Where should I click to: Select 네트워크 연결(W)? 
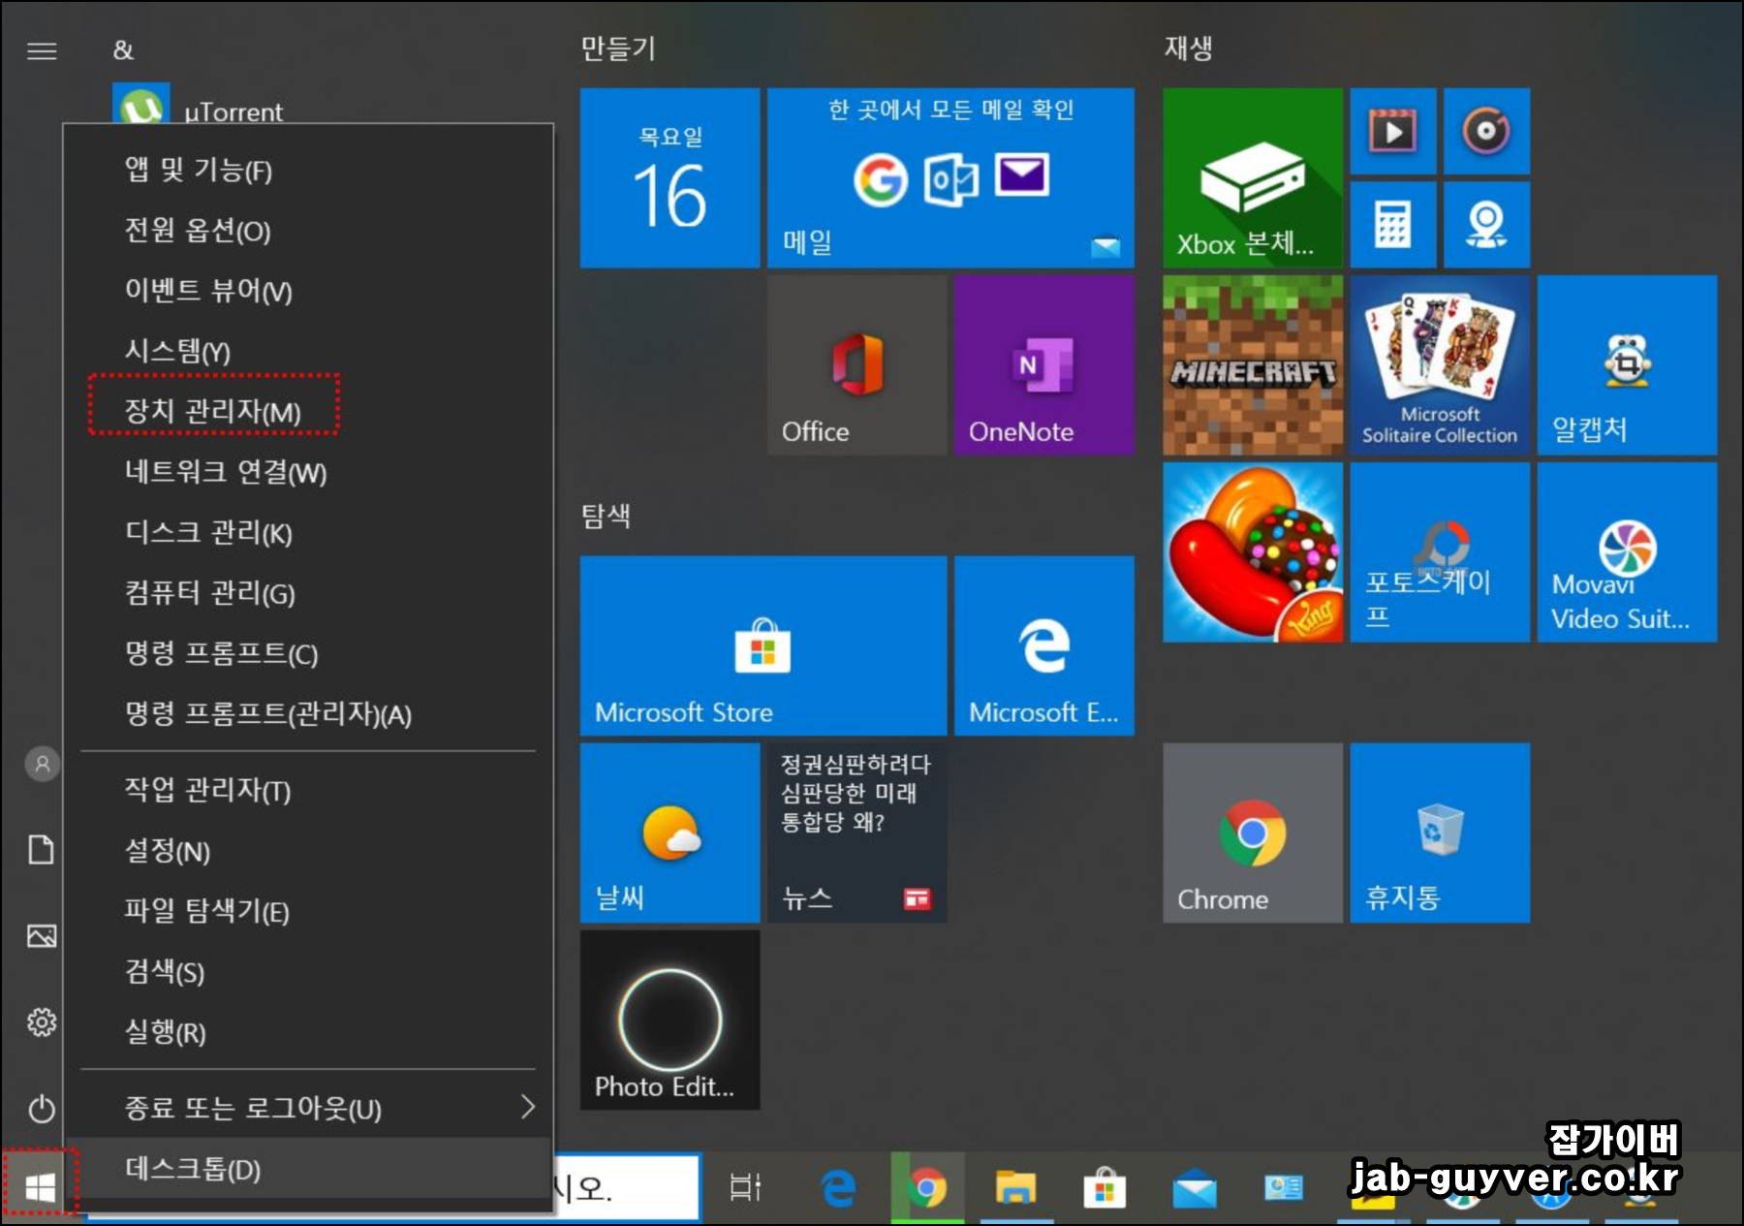point(308,472)
